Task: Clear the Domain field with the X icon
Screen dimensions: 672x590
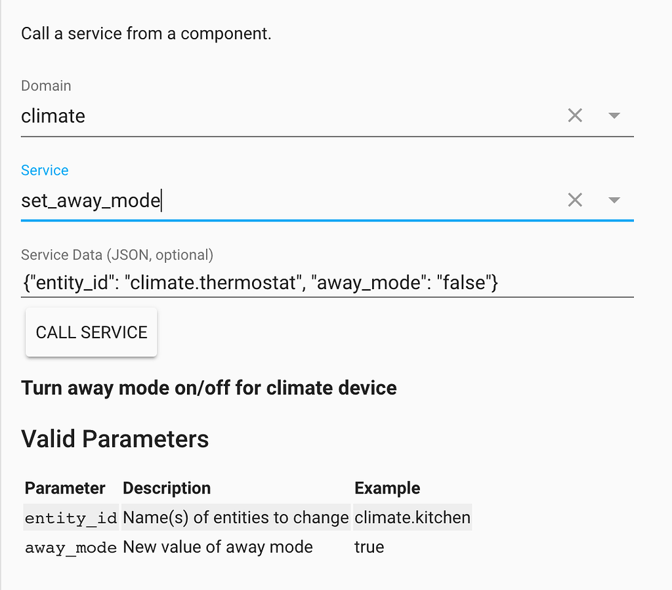Action: tap(575, 116)
